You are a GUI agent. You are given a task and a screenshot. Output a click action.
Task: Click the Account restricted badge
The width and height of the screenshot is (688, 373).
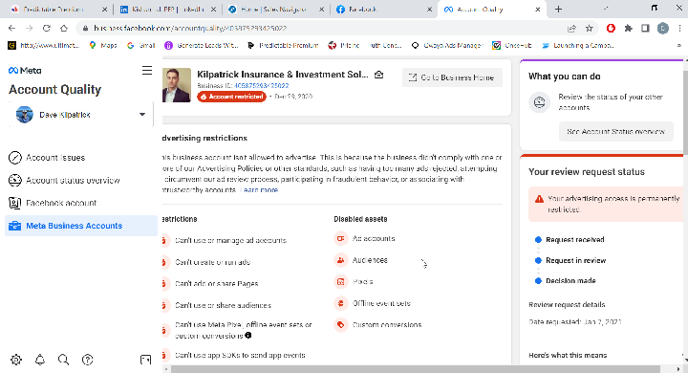pos(231,97)
